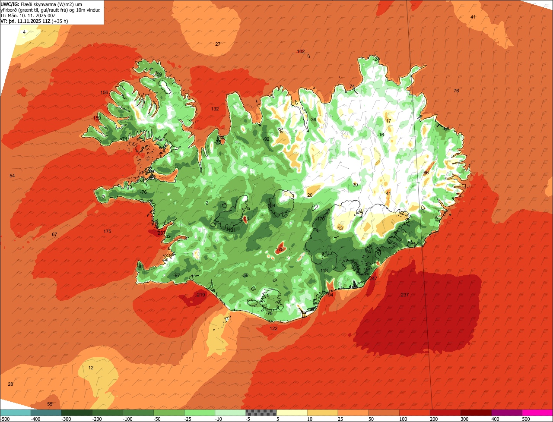This screenshot has width=553, height=422.
Task: Click the value 102 near Grímsey
Action: pos(301,51)
